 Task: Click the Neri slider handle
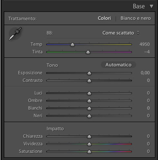(89, 116)
